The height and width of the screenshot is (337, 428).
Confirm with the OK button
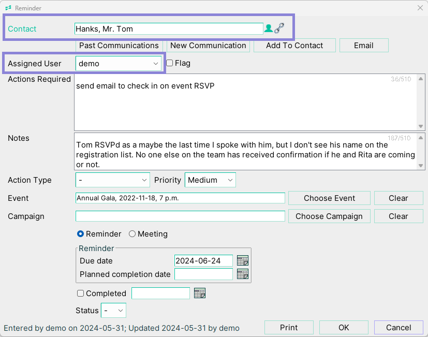tap(344, 328)
